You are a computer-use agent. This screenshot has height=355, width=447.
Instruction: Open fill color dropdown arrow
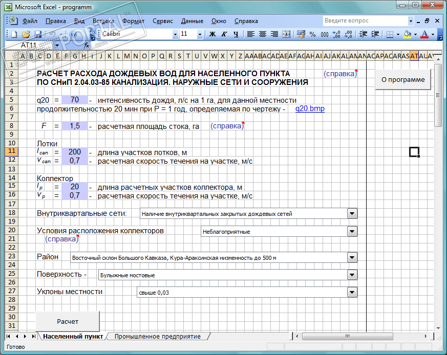[415, 34]
